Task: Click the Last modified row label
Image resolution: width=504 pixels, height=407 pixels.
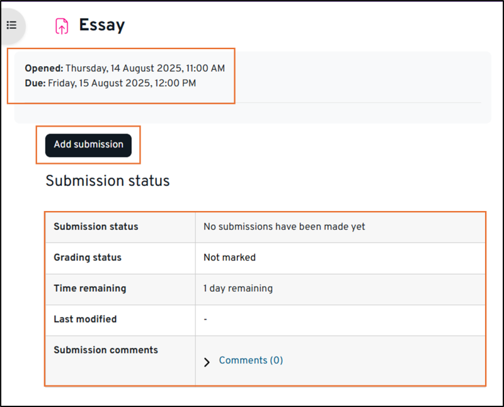Action: pyautogui.click(x=85, y=319)
